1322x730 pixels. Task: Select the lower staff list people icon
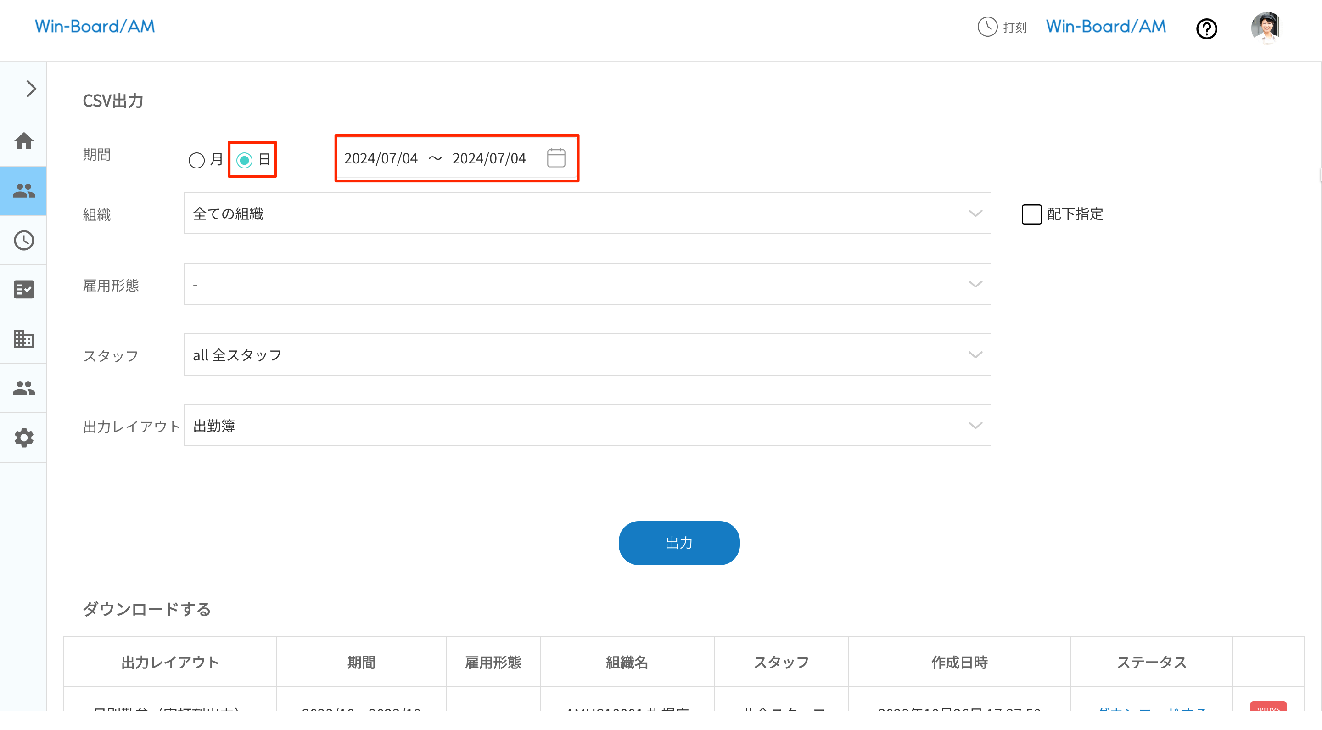(23, 387)
